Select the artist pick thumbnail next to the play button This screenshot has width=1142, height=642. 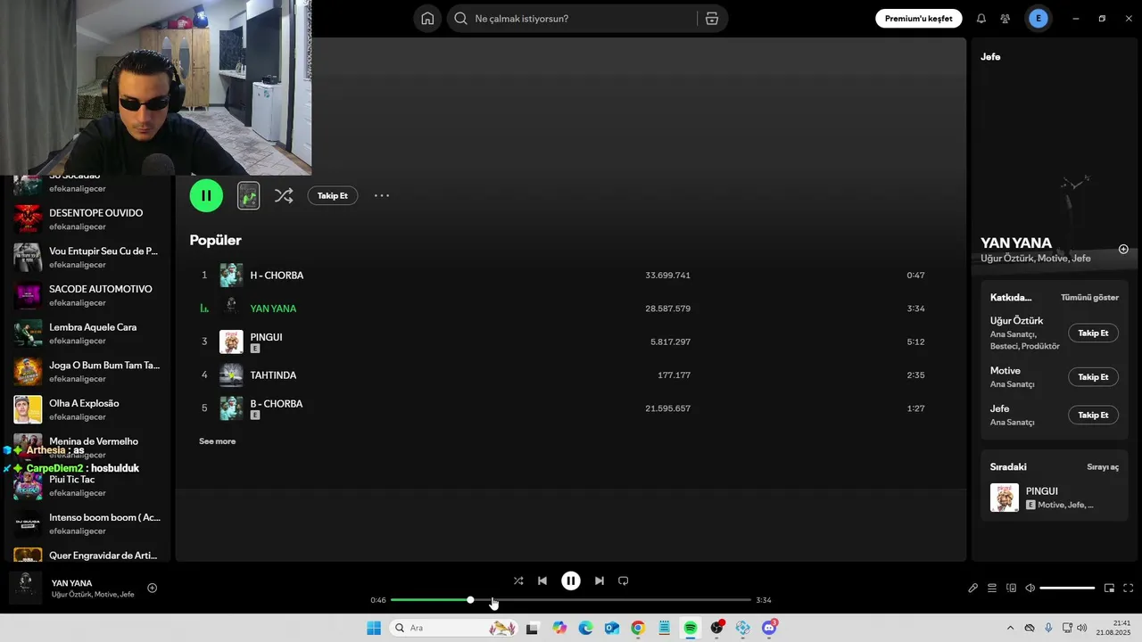tap(248, 195)
